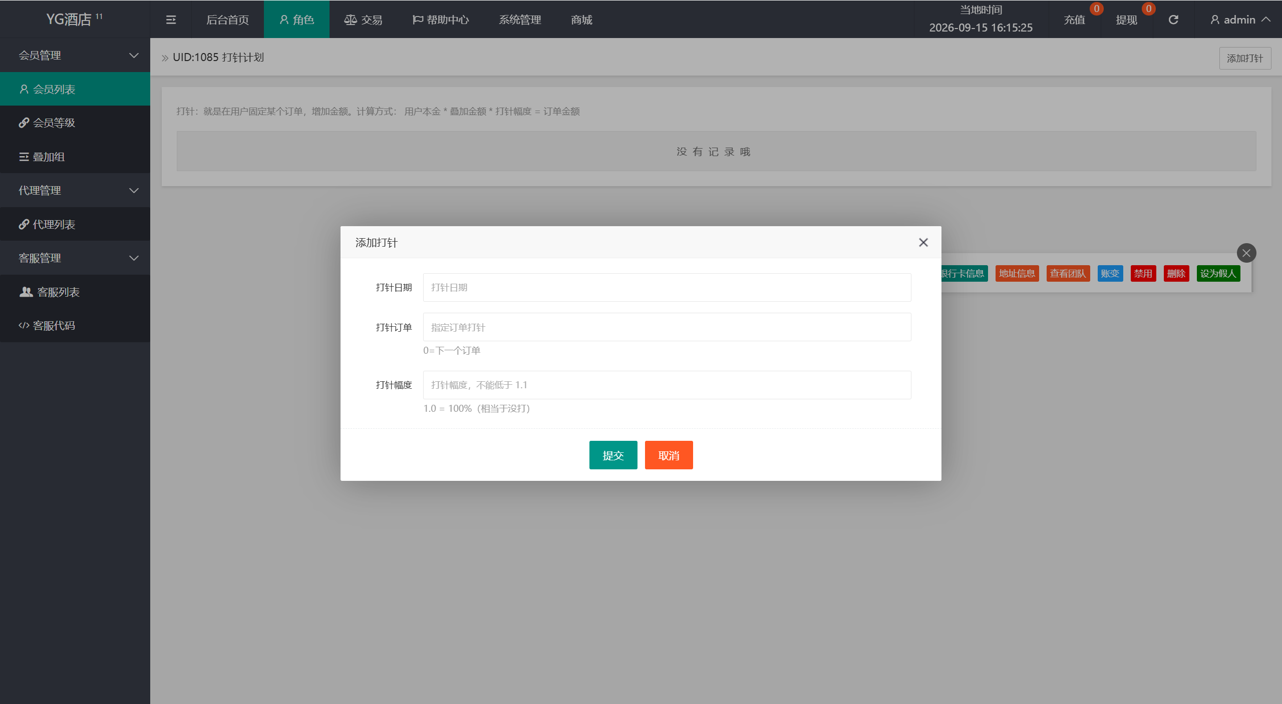Open 会员列表 in the sidebar
This screenshot has height=704, width=1282.
[75, 89]
